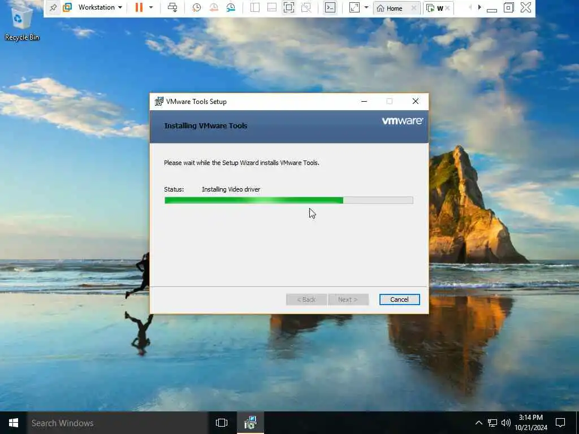Click the 'Installing Video driver' status text
The width and height of the screenshot is (579, 434).
pos(231,189)
